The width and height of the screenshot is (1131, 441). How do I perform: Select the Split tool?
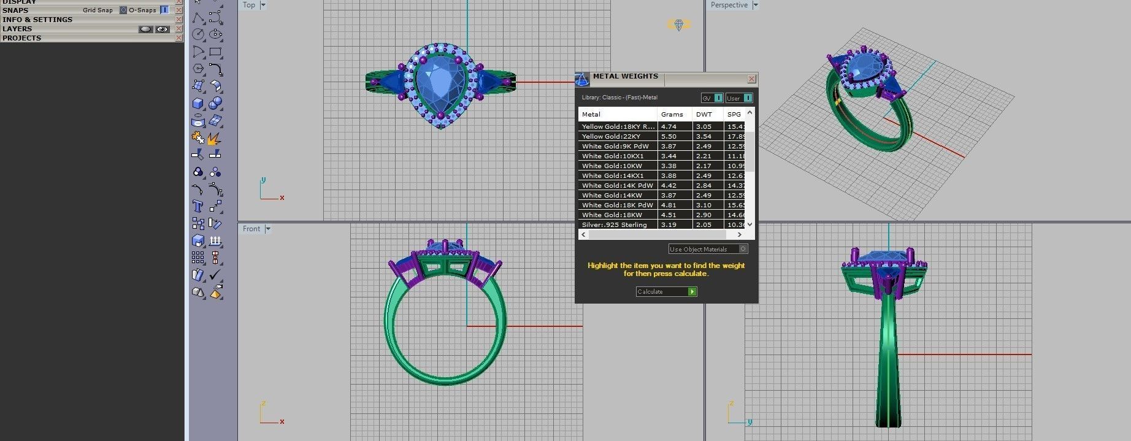click(x=215, y=155)
